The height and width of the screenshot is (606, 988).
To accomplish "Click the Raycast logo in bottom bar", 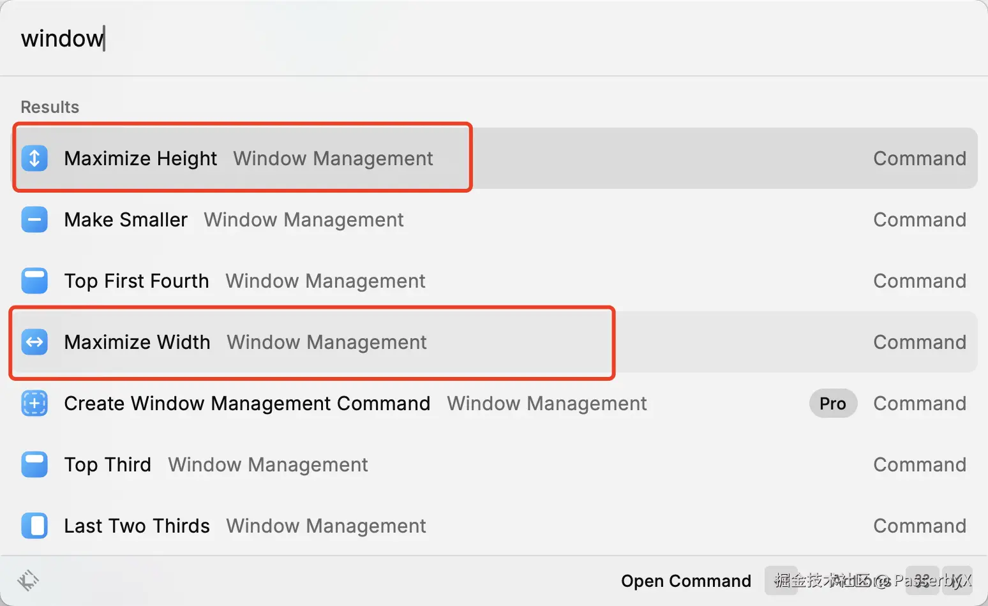I will point(28,580).
